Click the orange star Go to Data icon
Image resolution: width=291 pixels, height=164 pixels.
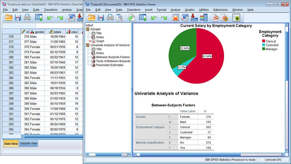[x=176, y=18]
